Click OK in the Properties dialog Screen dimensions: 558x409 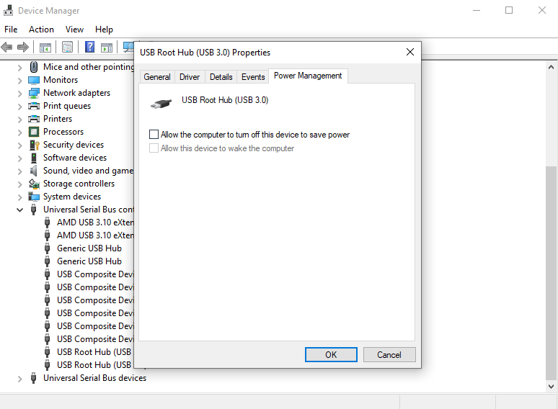(x=331, y=354)
